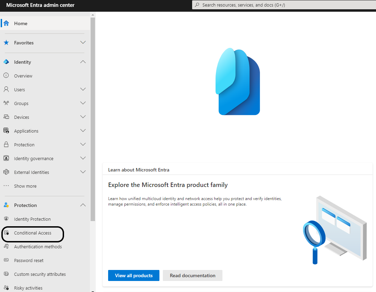
Task: Open Custom security attributes item
Action: (45, 274)
